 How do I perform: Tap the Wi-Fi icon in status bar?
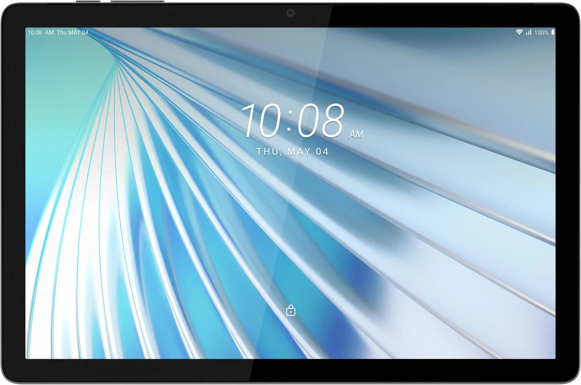coord(519,32)
